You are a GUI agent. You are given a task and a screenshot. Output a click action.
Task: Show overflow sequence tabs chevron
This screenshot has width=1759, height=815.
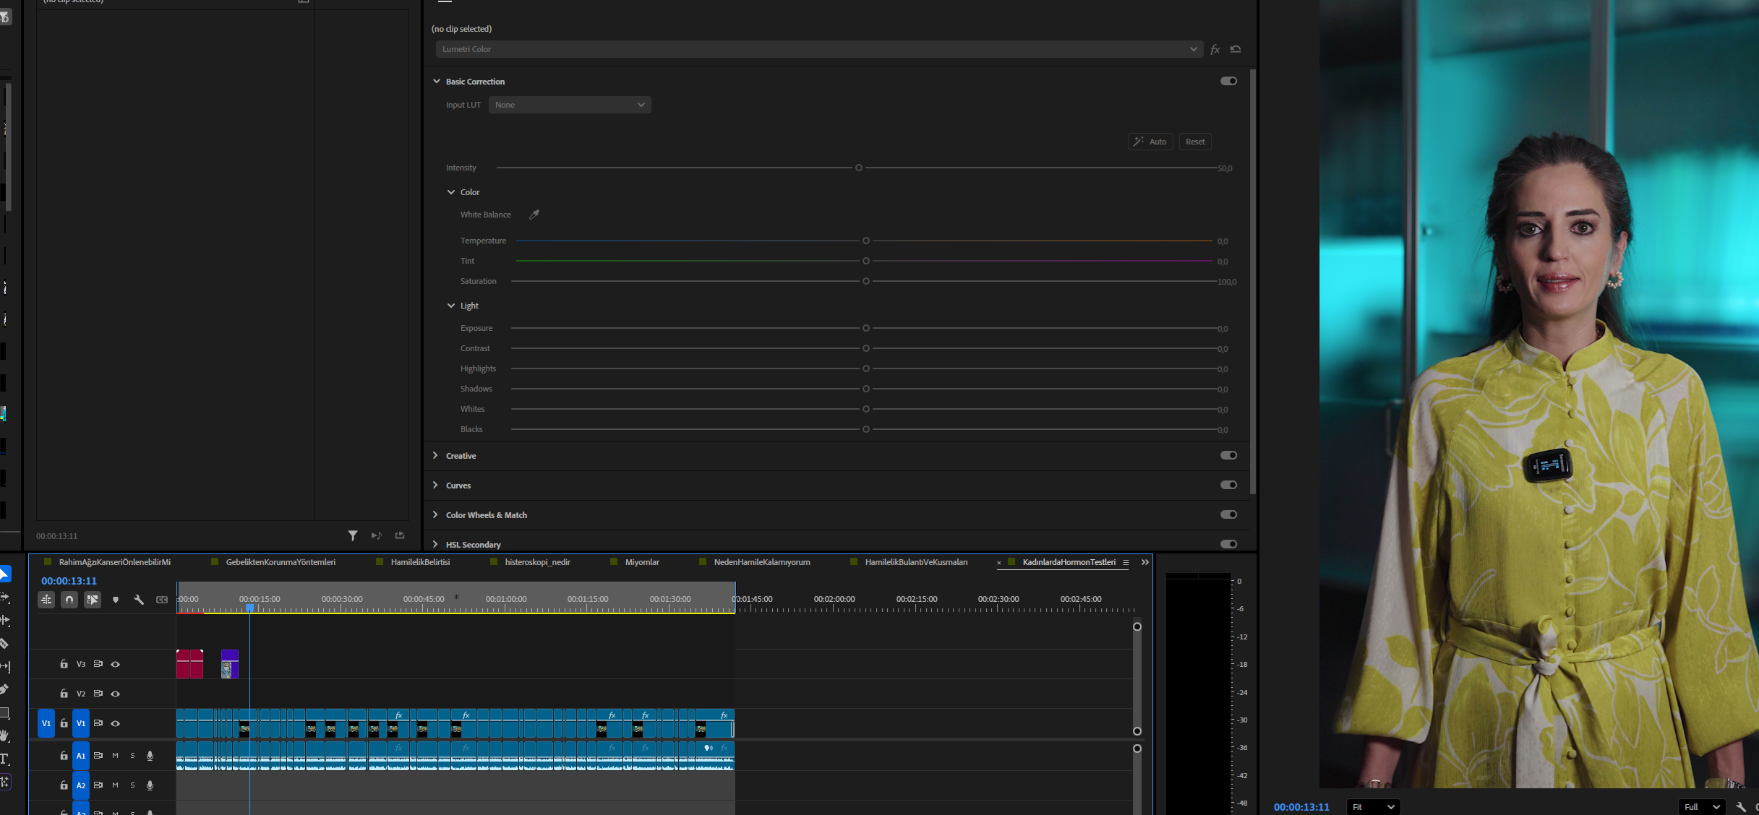(x=1145, y=562)
